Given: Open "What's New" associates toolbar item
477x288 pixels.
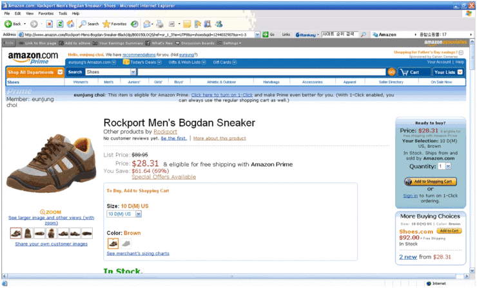Looking at the screenshot, I should 159,43.
